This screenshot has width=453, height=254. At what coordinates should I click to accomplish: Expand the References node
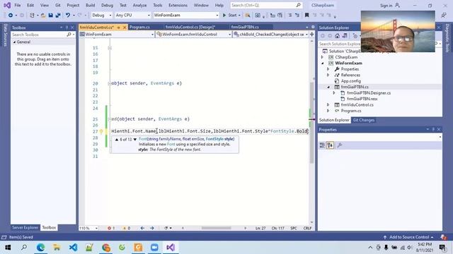click(328, 75)
